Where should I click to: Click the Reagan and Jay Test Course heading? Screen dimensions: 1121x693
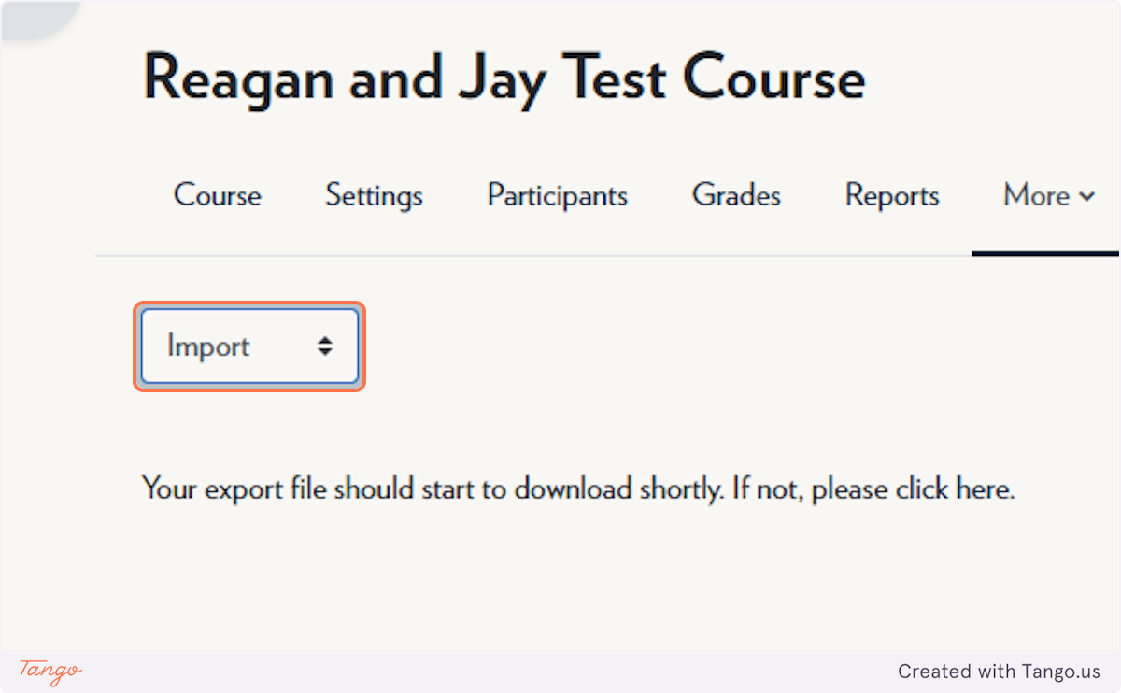point(504,78)
